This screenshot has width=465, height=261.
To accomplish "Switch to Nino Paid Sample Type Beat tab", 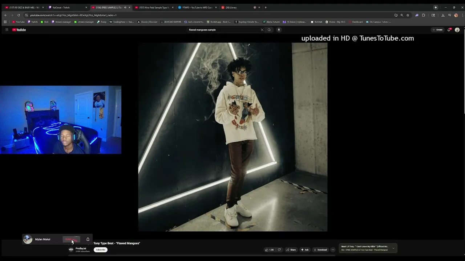I will 154,7.
